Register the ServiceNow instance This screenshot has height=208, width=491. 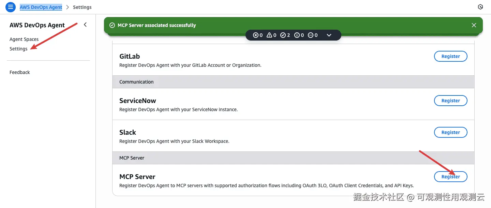(450, 101)
